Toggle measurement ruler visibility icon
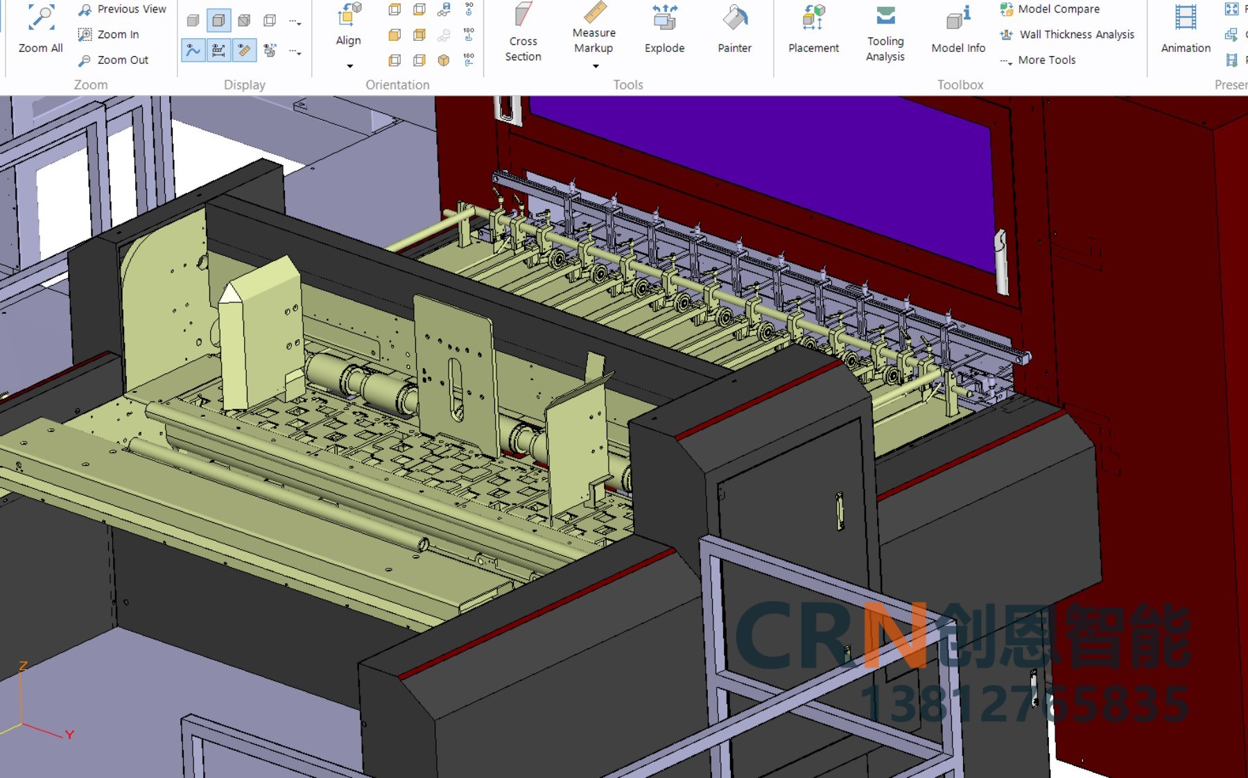 click(244, 50)
